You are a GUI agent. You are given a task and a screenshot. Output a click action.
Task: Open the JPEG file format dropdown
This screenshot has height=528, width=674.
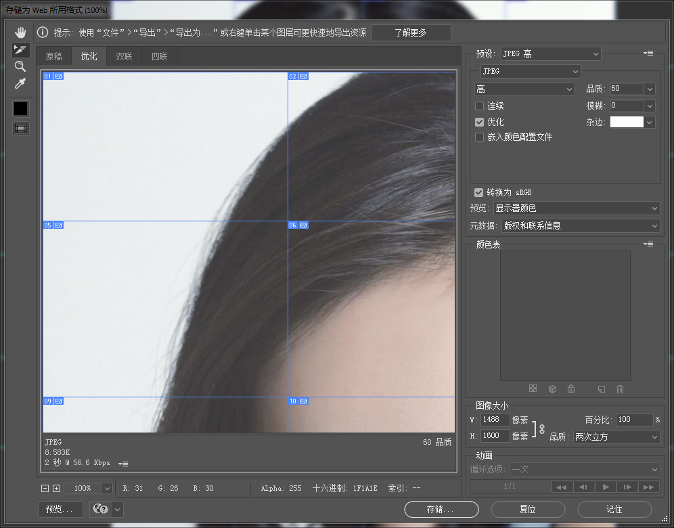531,71
